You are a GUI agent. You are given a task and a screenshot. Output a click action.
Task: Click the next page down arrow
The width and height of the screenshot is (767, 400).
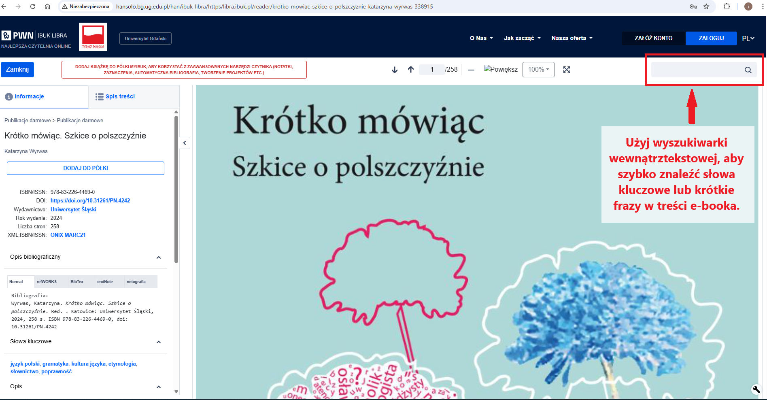coord(395,70)
